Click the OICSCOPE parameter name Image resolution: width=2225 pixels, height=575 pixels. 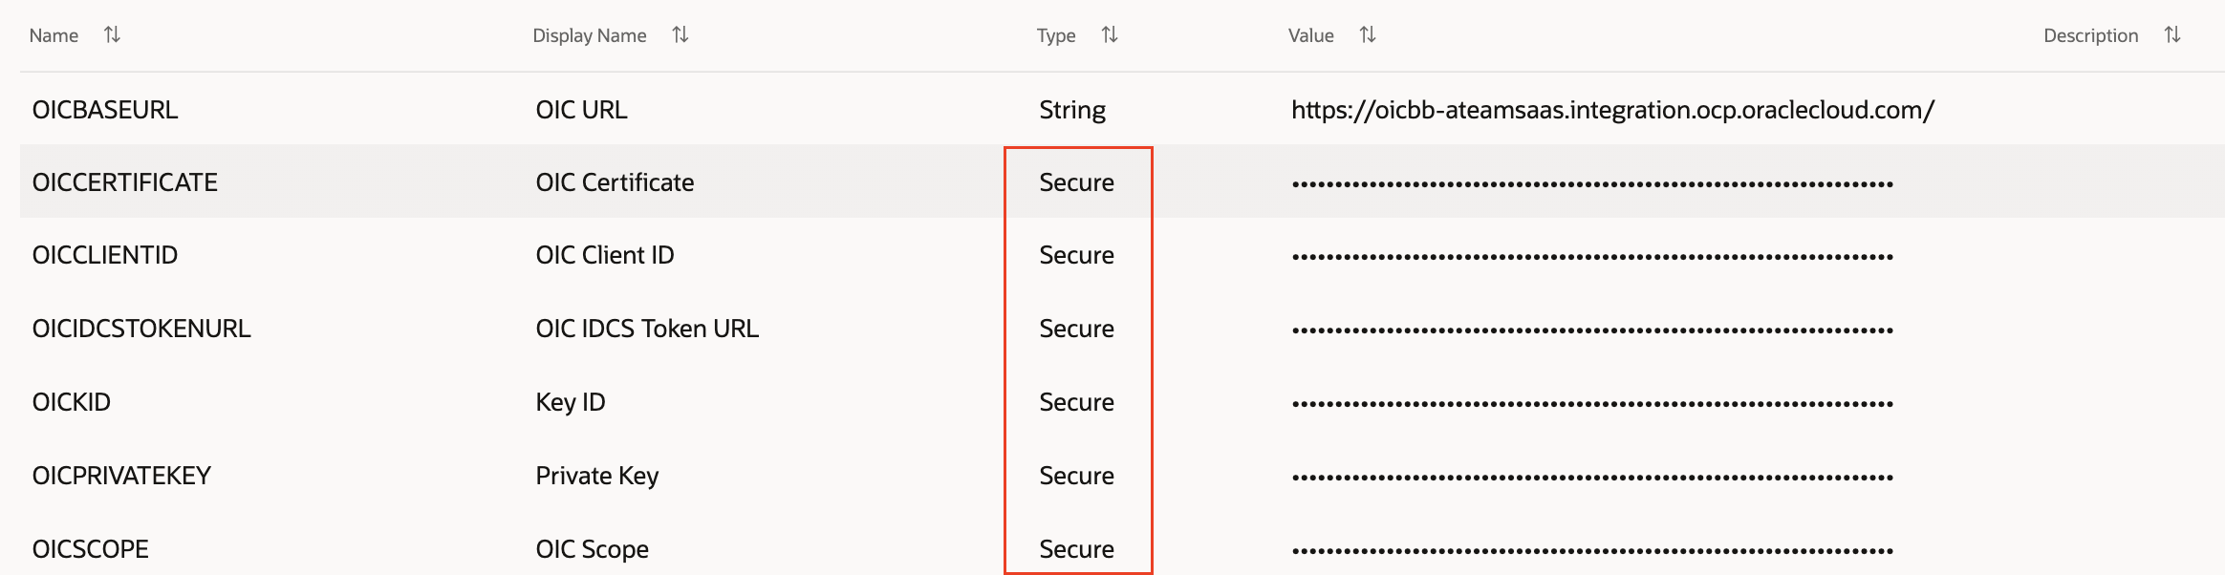(90, 548)
